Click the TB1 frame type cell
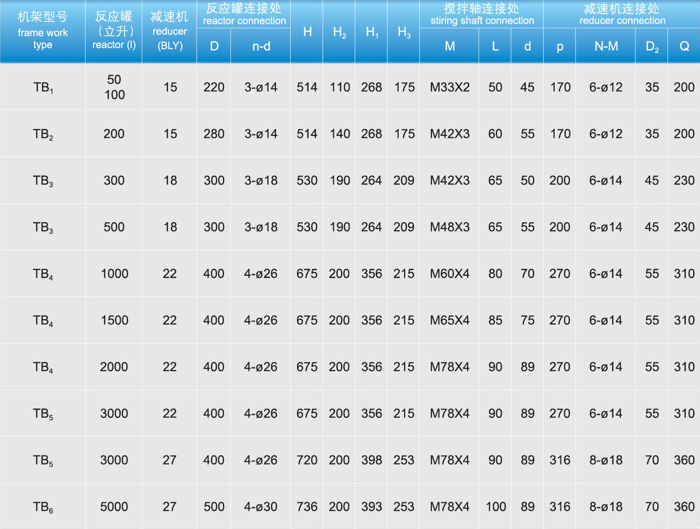This screenshot has width=700, height=529. click(x=43, y=88)
